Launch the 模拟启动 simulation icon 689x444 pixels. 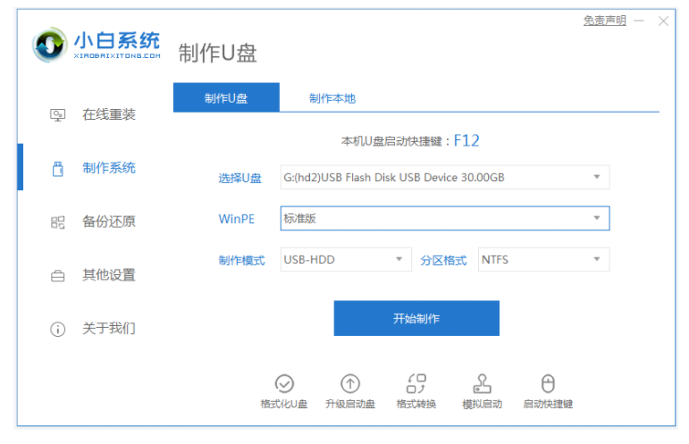click(482, 383)
